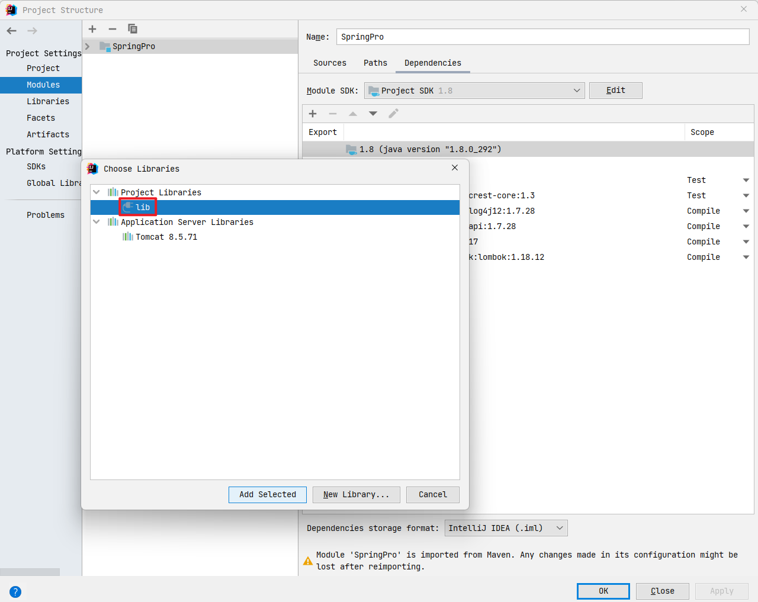This screenshot has width=758, height=602.
Task: Open Artifacts in sidebar
Action: click(48, 134)
